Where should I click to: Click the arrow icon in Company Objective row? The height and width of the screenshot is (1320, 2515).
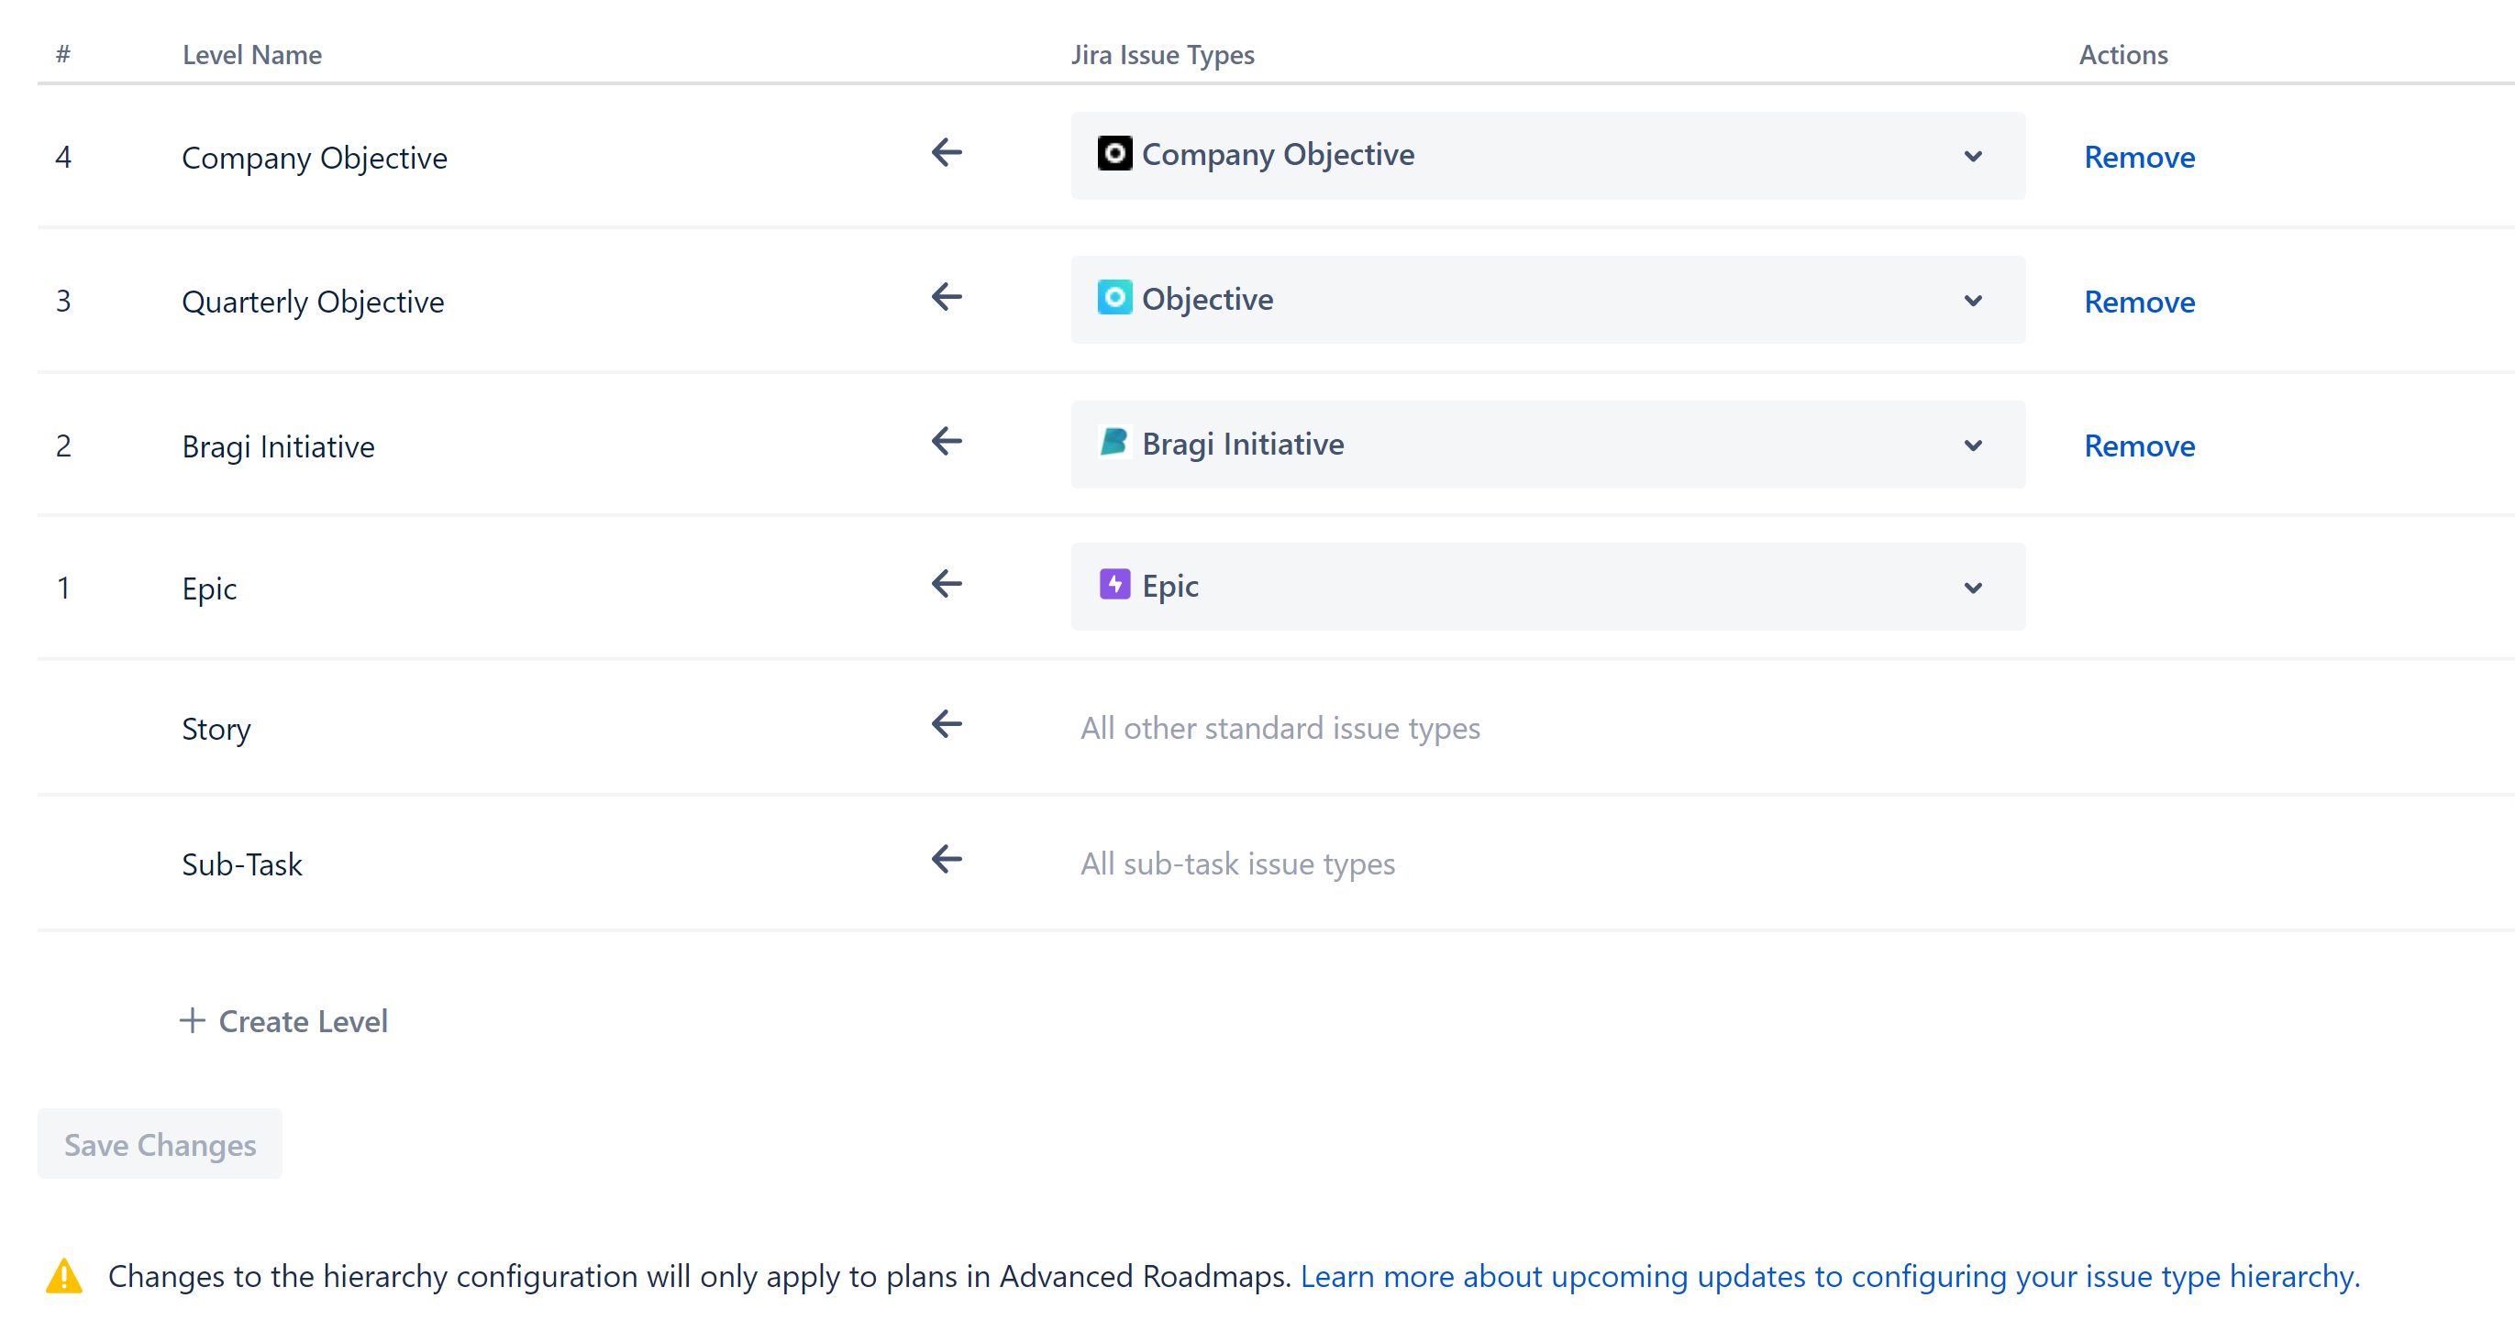click(946, 152)
